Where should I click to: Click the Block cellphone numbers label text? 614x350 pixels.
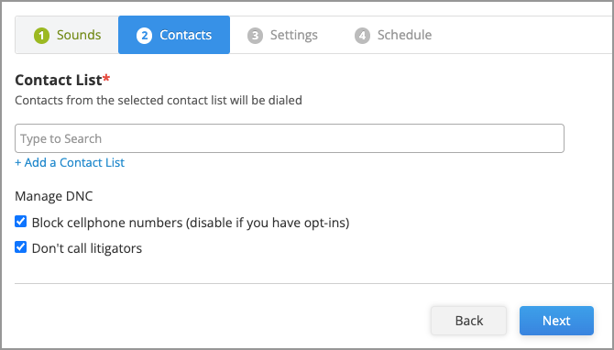click(x=191, y=223)
